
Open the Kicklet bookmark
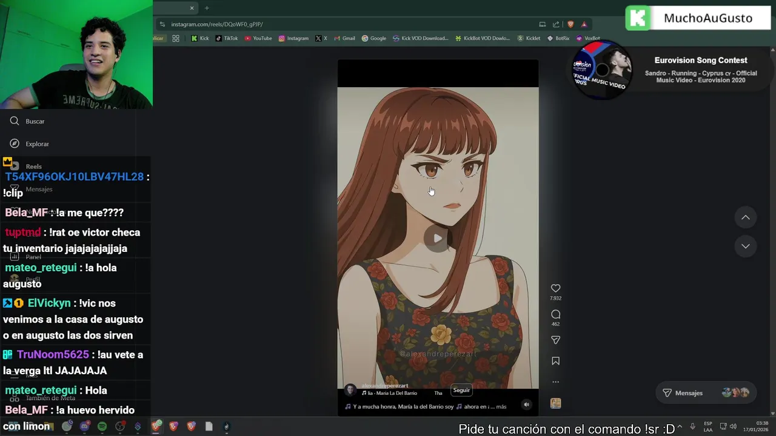click(529, 38)
